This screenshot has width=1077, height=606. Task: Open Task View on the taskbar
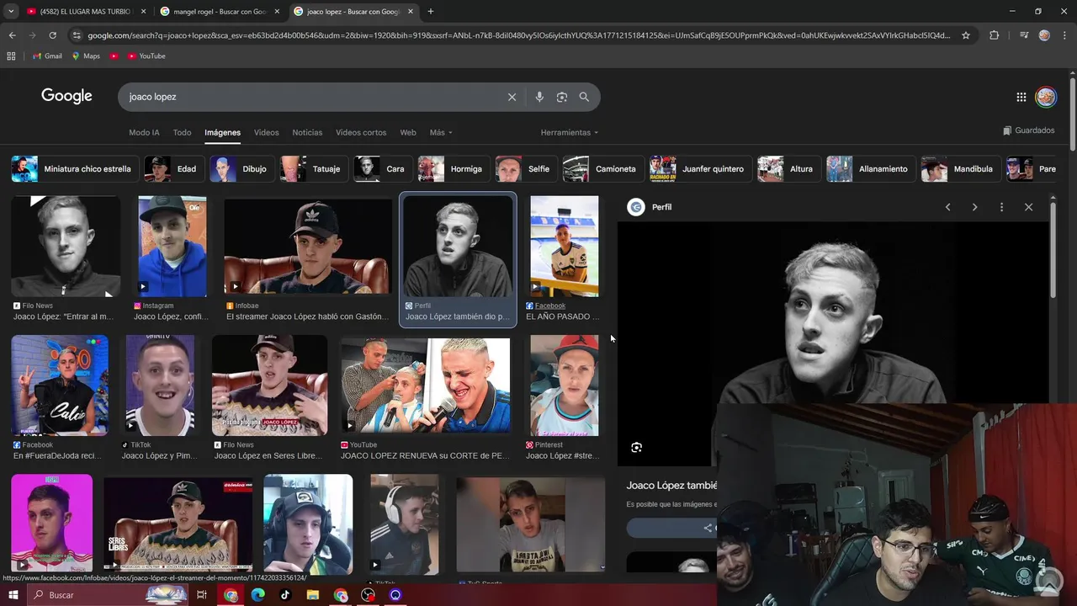202,595
